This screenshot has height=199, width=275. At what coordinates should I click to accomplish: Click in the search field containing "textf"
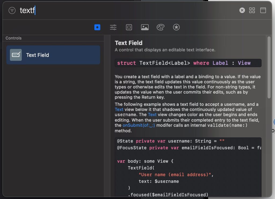[107, 10]
